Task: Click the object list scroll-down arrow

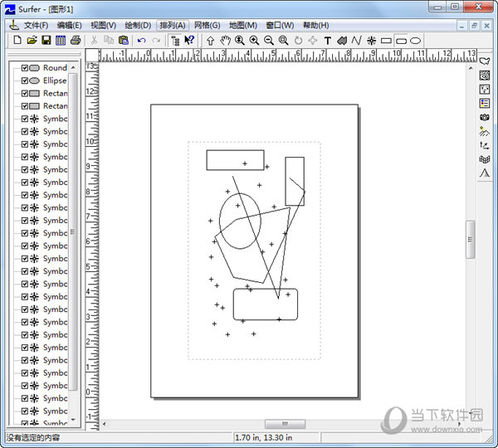Action: click(73, 420)
